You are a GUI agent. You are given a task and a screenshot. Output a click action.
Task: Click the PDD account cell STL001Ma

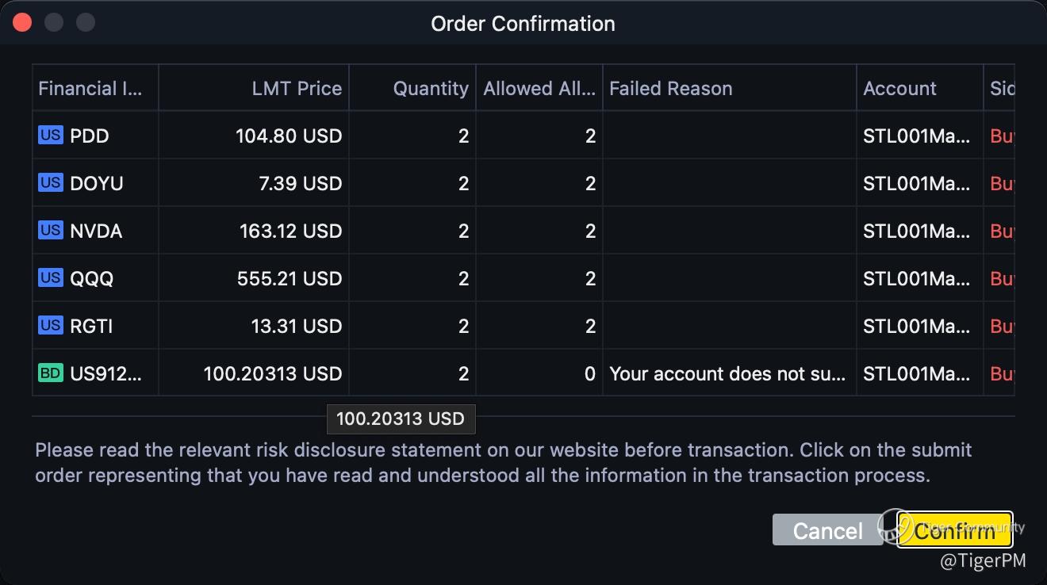pos(916,136)
